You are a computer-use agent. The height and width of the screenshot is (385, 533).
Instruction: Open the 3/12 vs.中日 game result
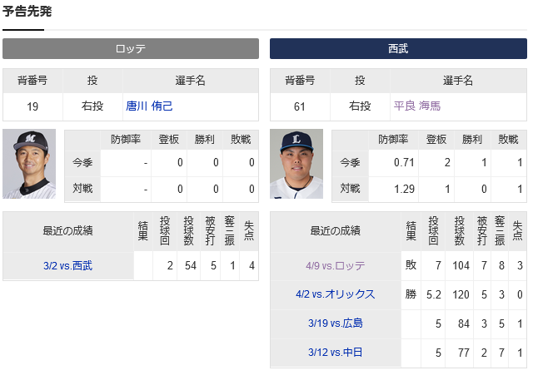336,352
